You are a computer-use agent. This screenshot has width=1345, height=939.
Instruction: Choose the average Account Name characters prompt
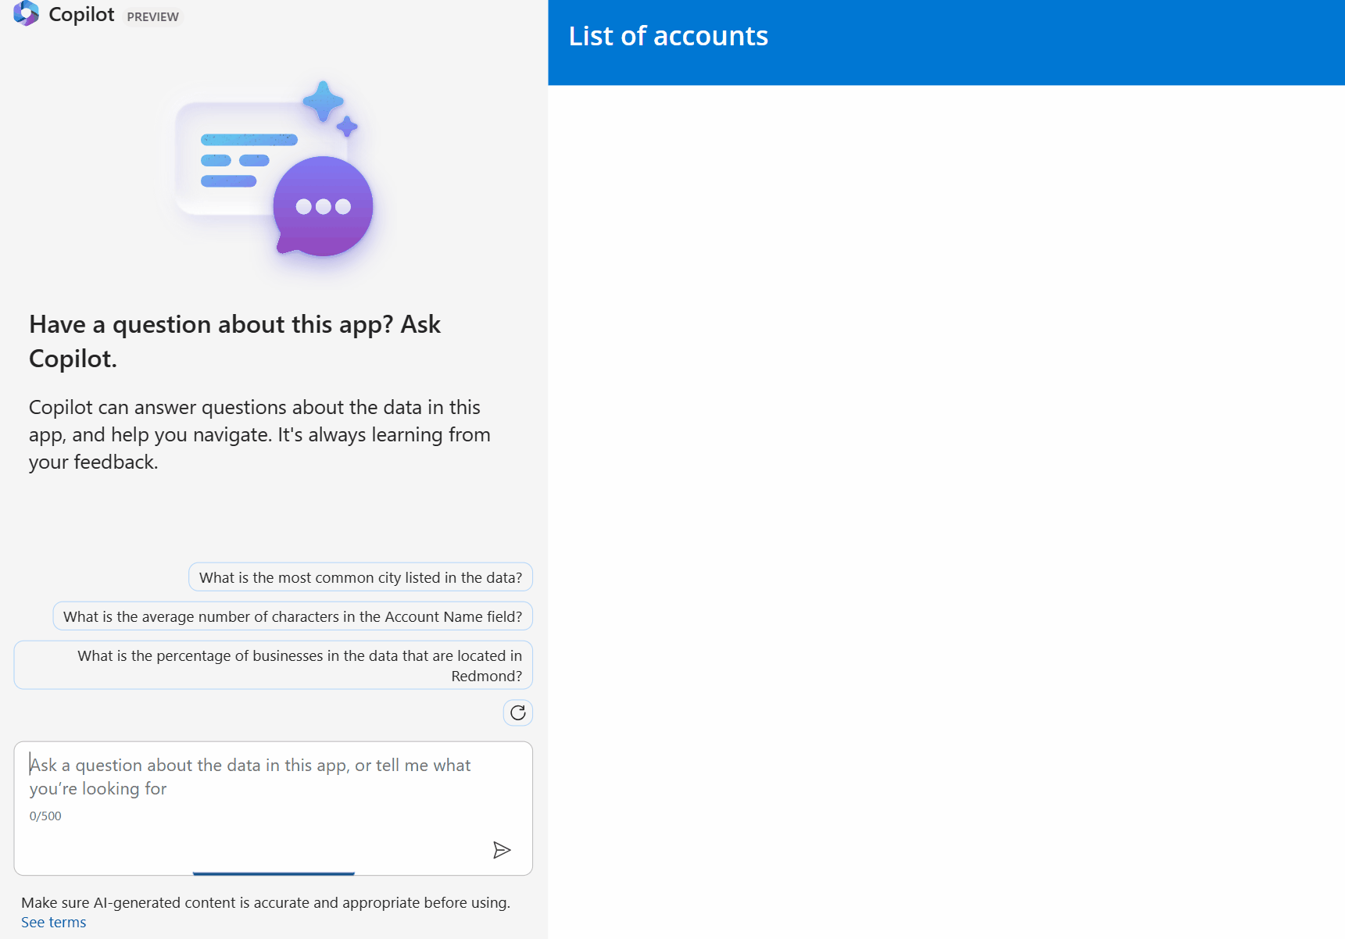coord(292,616)
